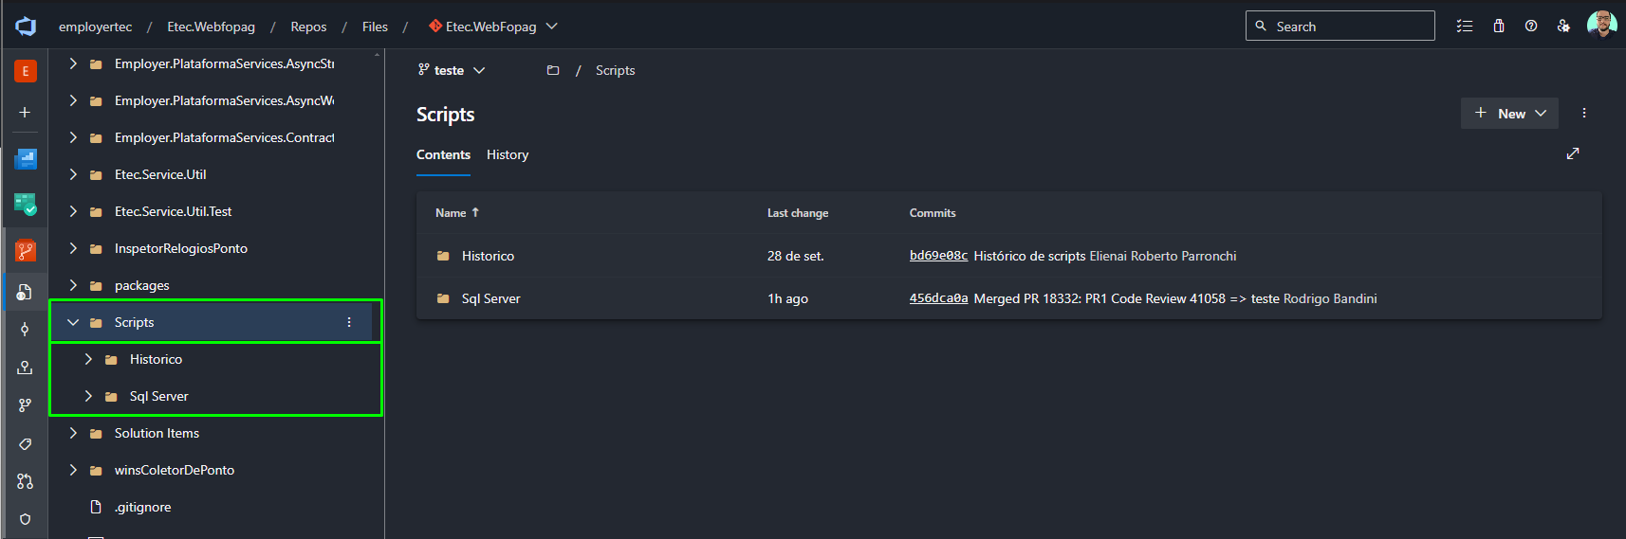
Task: Open the Help question mark icon
Action: tap(1531, 26)
